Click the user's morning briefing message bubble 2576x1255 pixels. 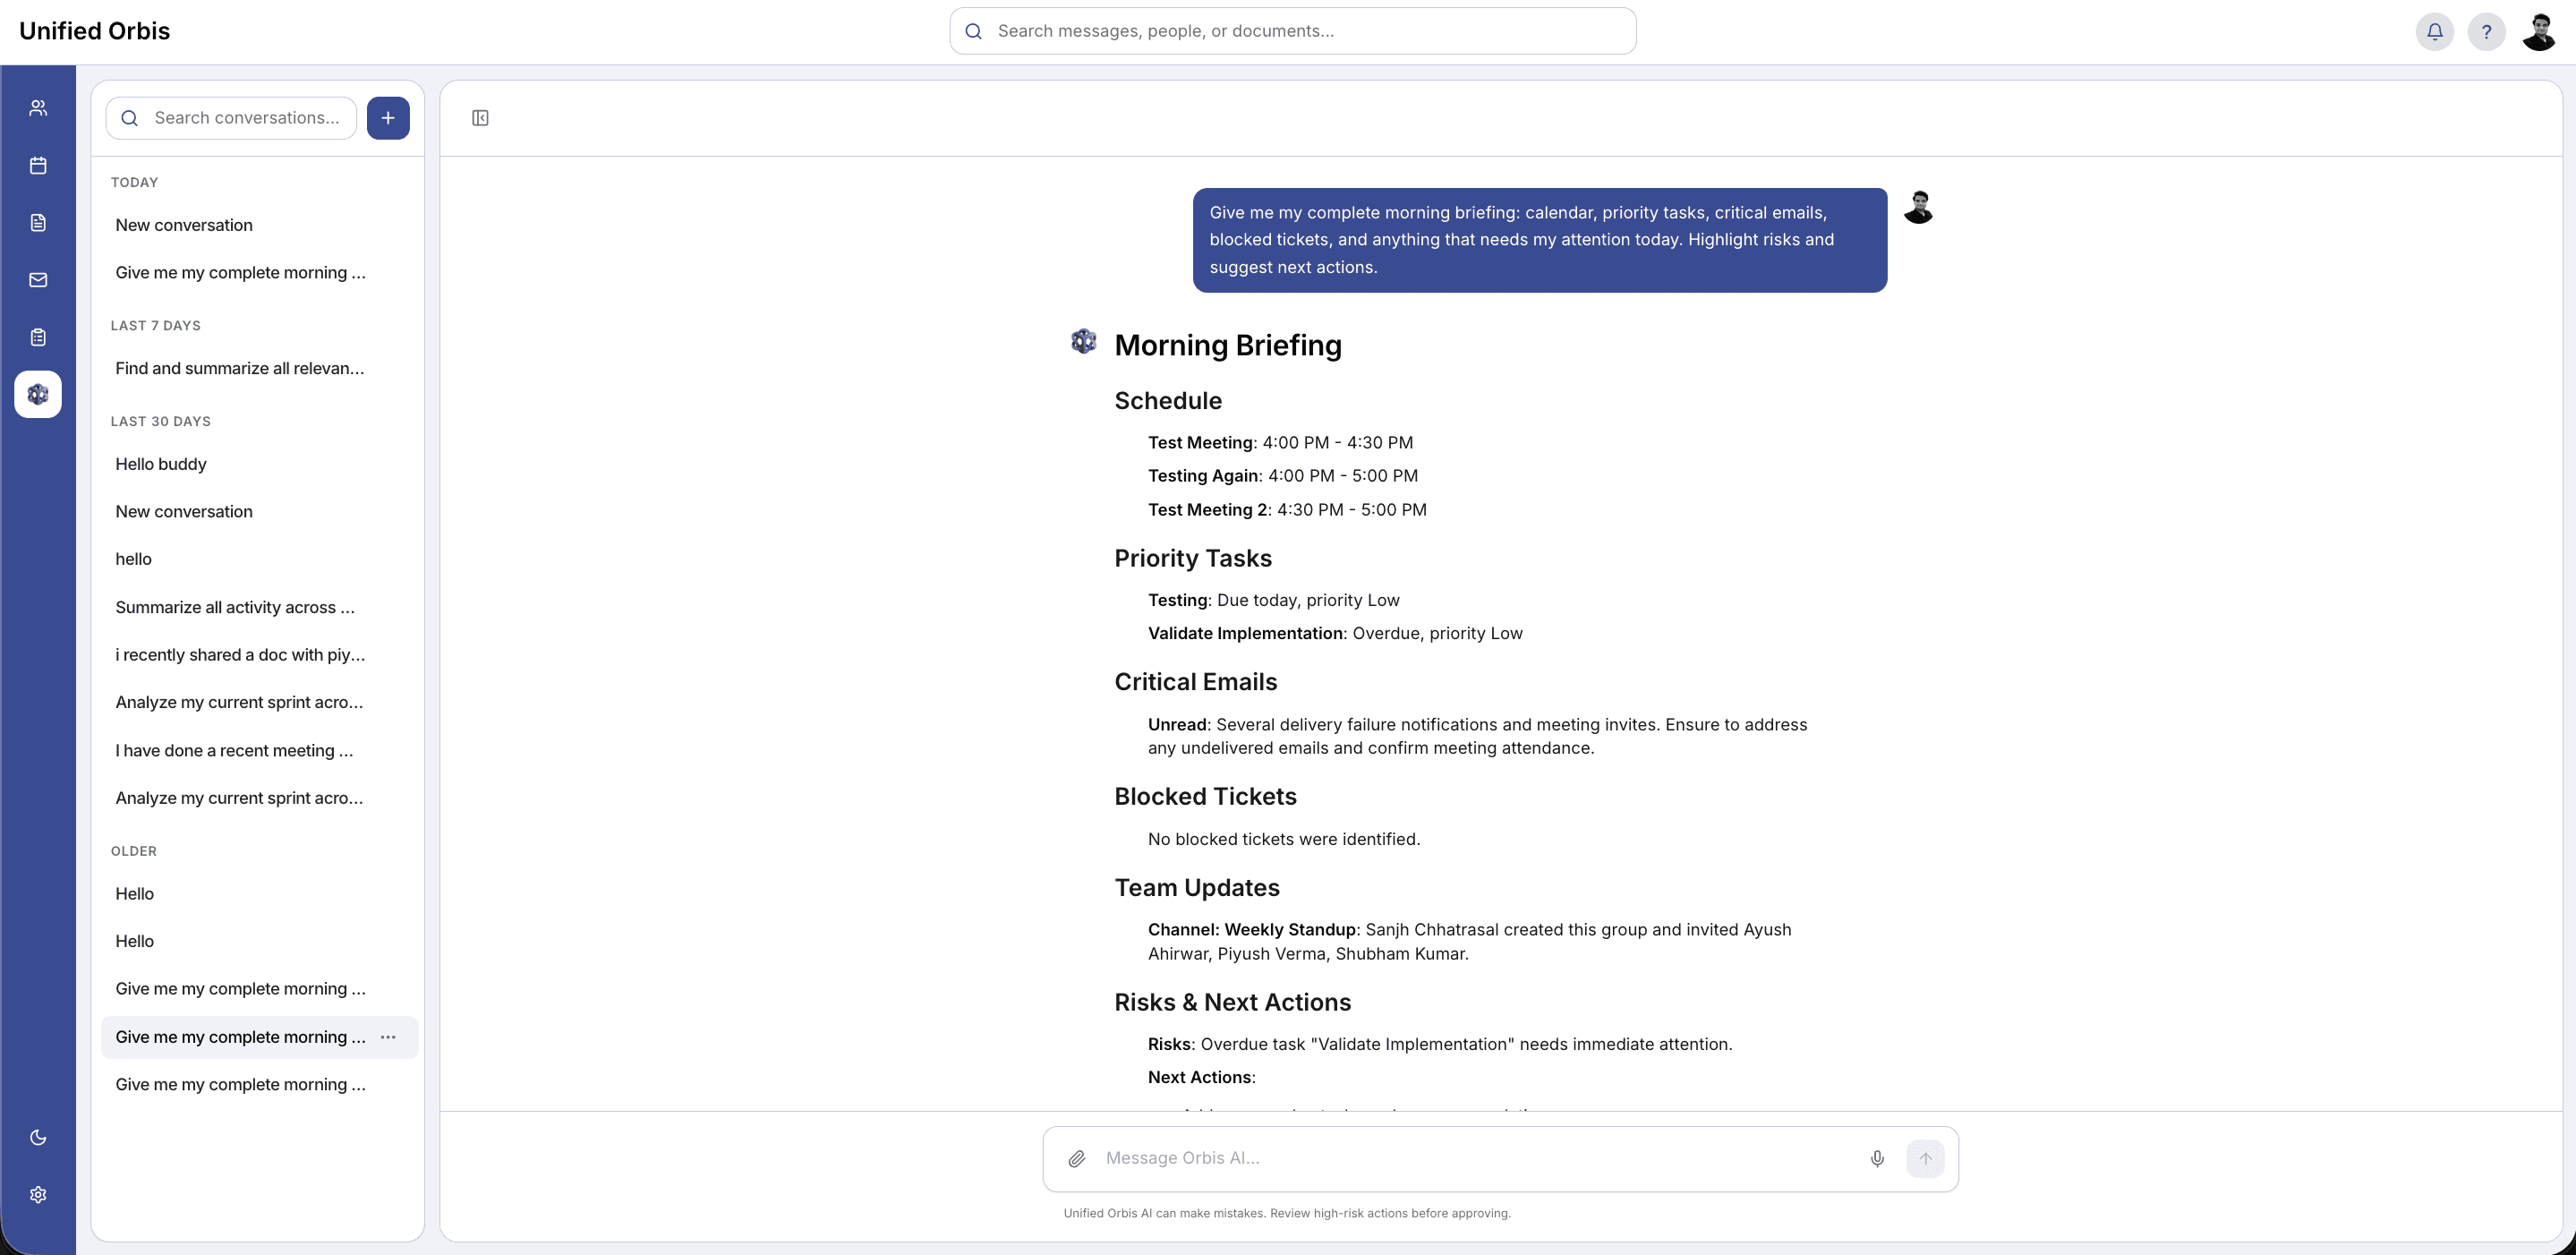click(1539, 240)
